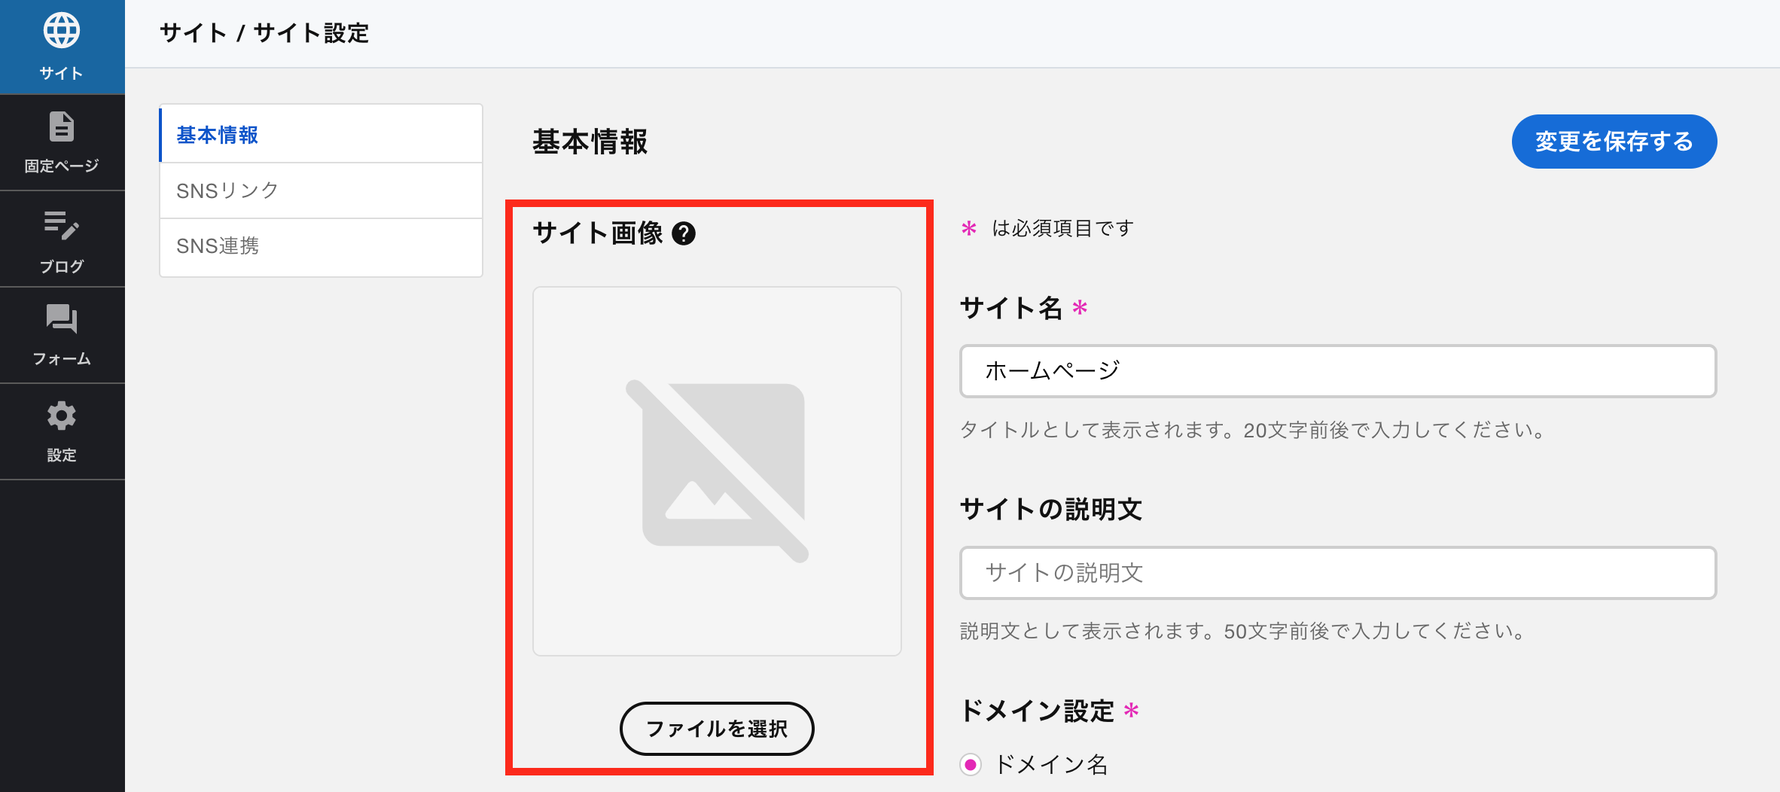
Task: Open the 設定 gear icon
Action: pos(62,416)
